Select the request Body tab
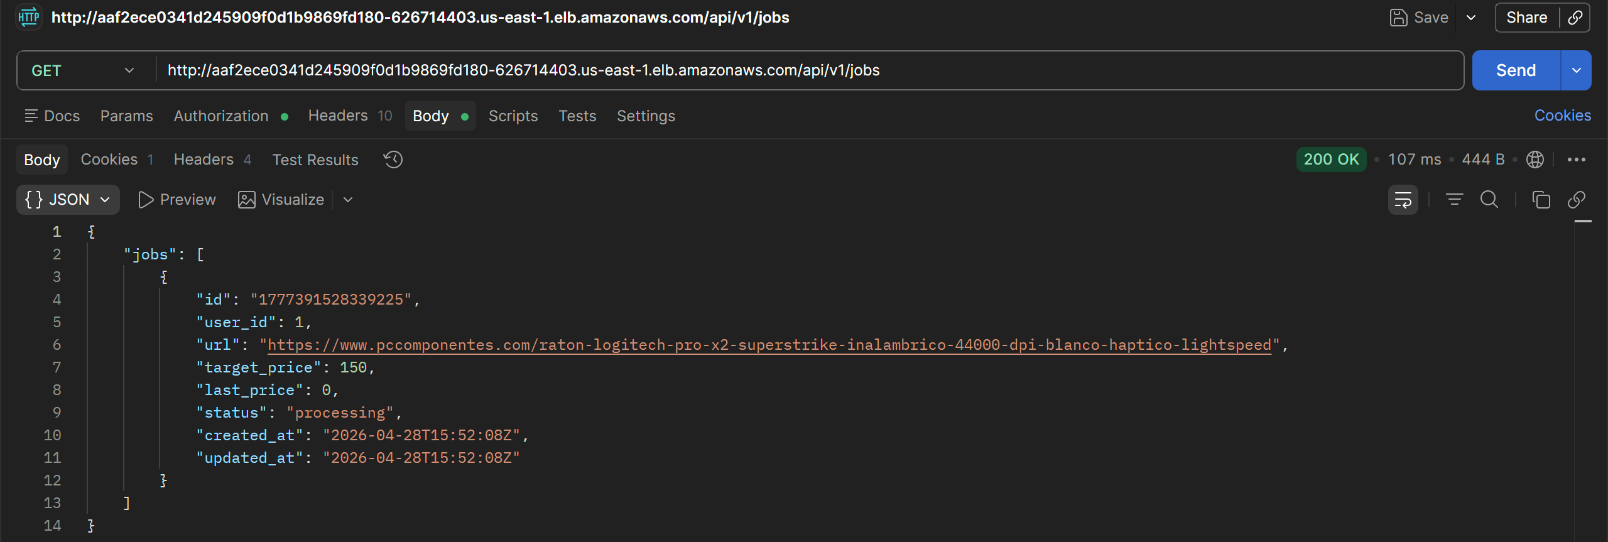This screenshot has height=542, width=1608. pyautogui.click(x=440, y=116)
